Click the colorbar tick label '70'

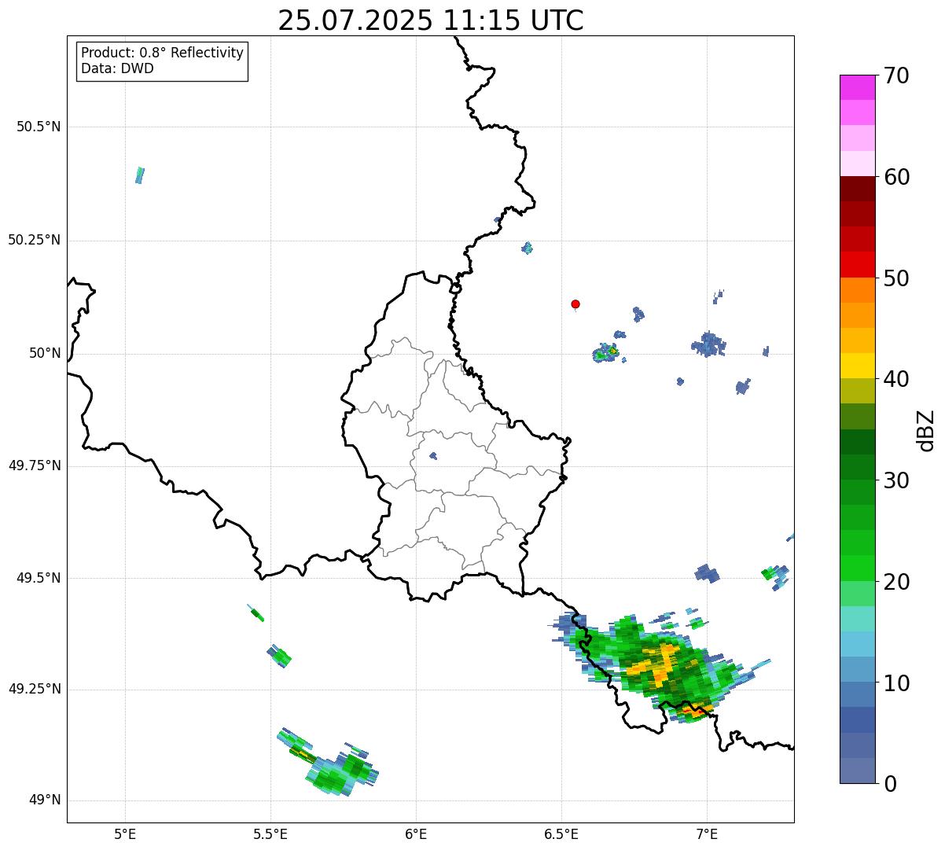[x=896, y=75]
